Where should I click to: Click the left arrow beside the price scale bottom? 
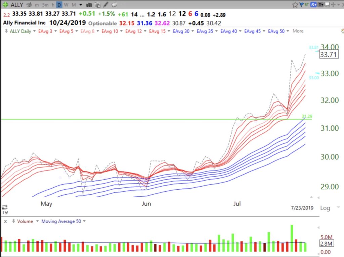tap(318, 198)
